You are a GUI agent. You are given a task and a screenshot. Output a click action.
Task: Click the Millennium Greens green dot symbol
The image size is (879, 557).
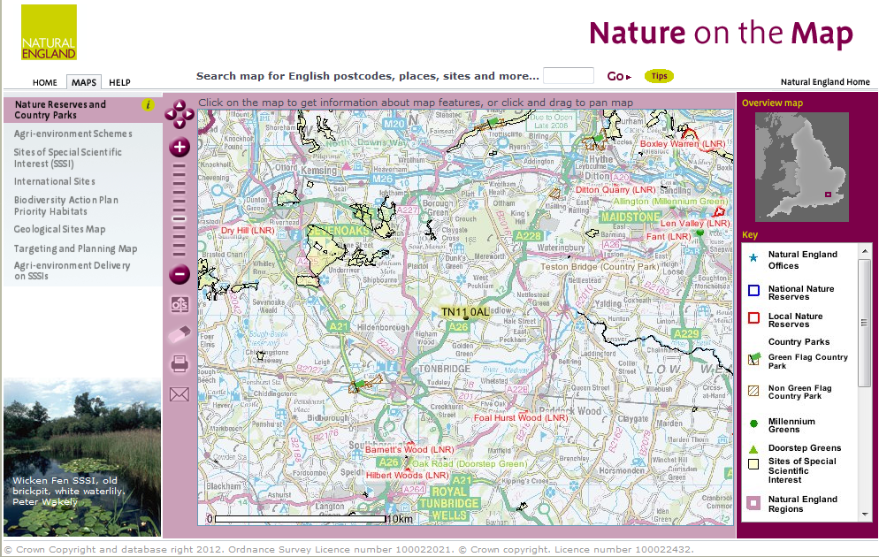coord(754,423)
